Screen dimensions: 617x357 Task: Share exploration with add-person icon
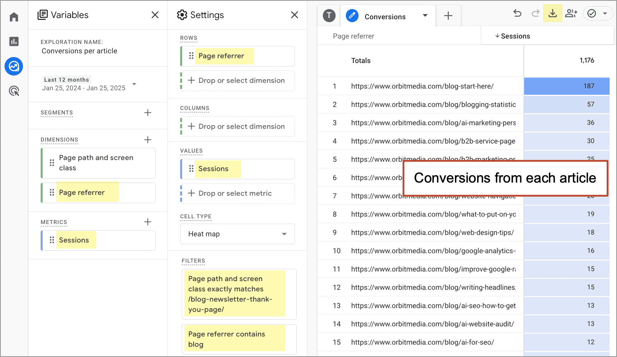pos(571,13)
